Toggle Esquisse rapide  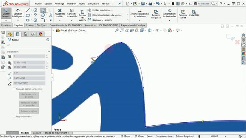[183, 14]
